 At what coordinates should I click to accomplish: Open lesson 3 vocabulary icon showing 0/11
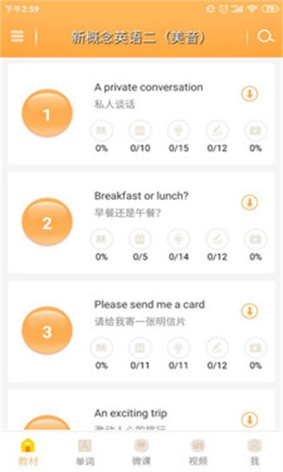(140, 348)
